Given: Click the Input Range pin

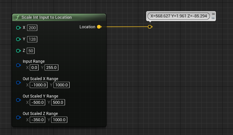Looking at the screenshot, I should (x=18, y=65).
